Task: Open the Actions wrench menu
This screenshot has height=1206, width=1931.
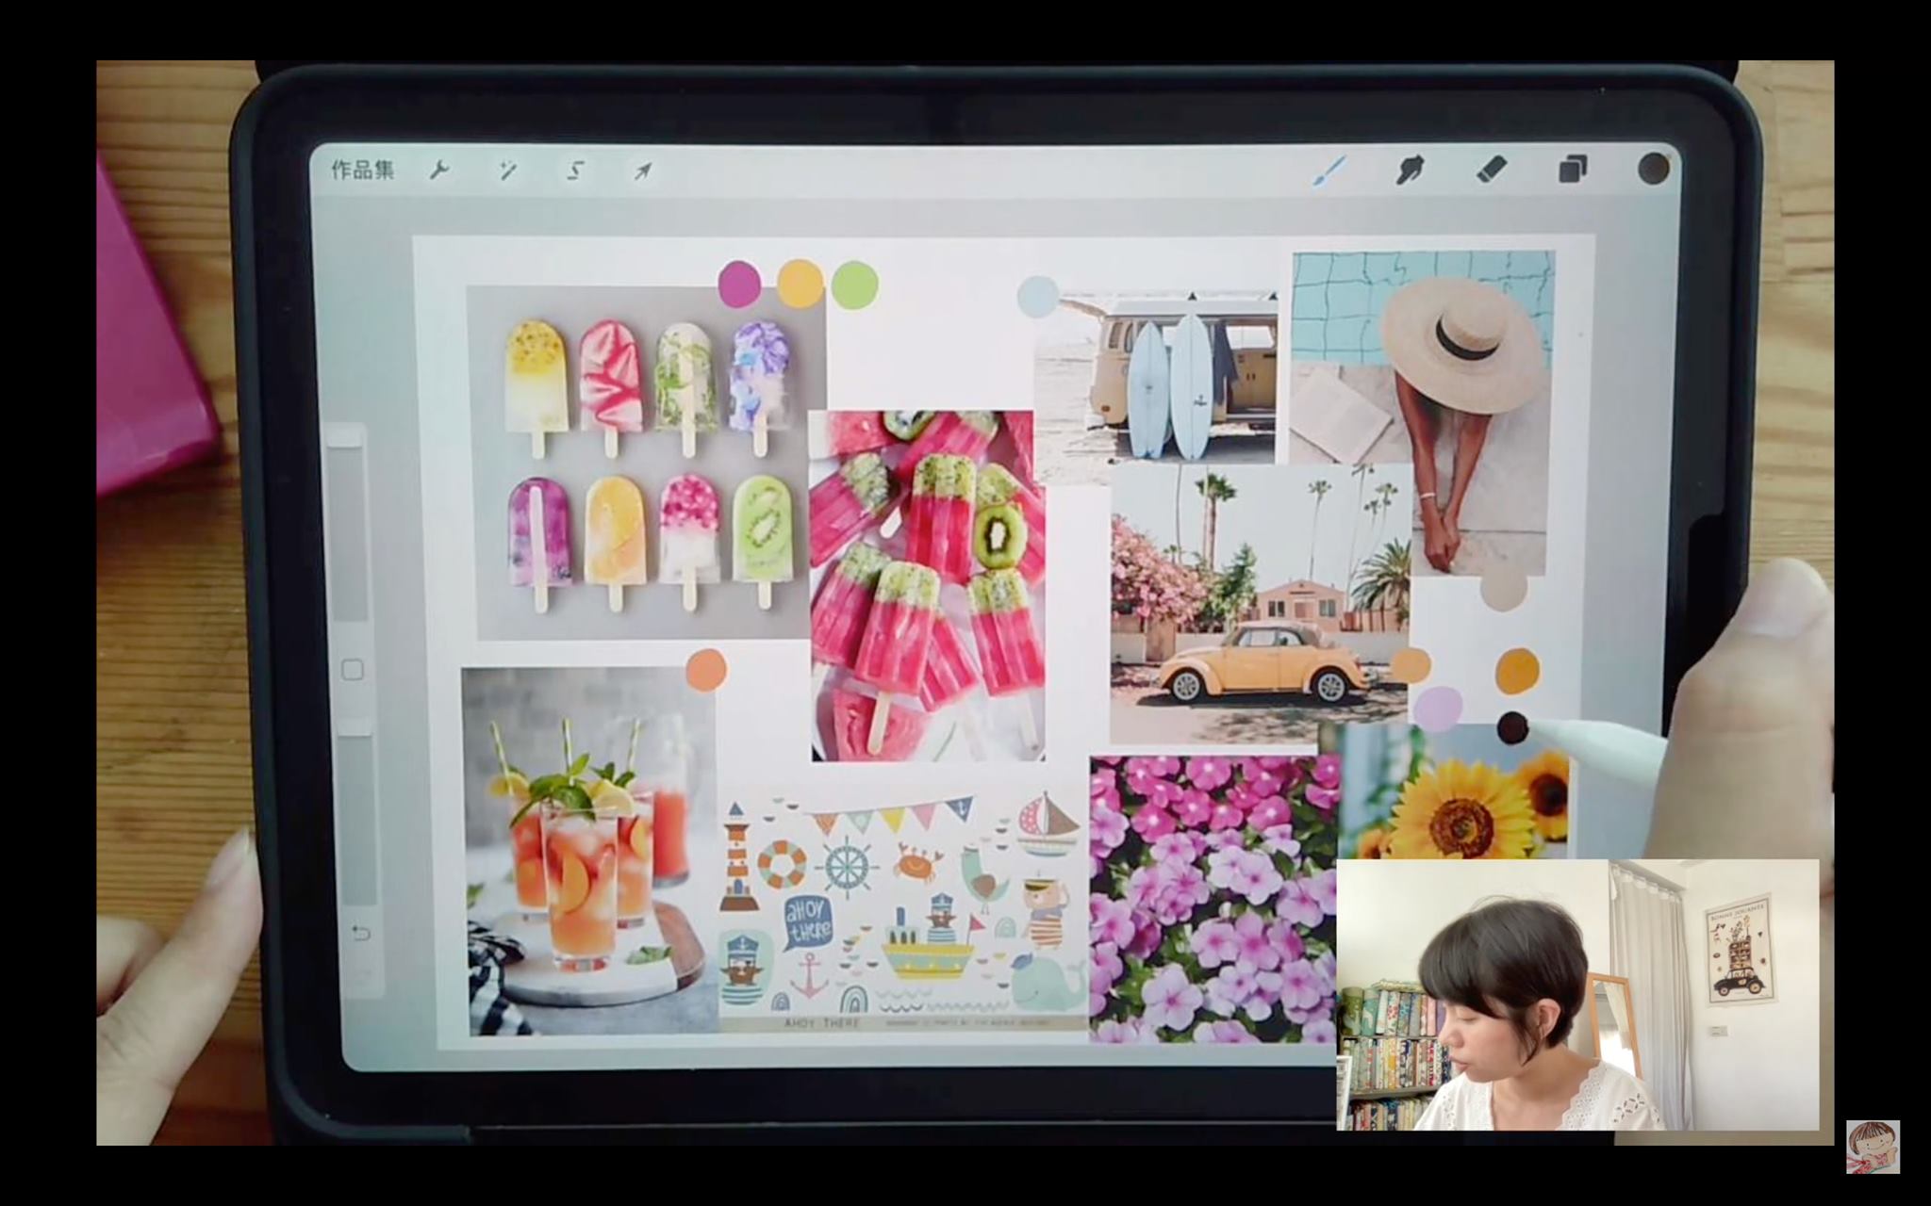Action: pos(438,171)
